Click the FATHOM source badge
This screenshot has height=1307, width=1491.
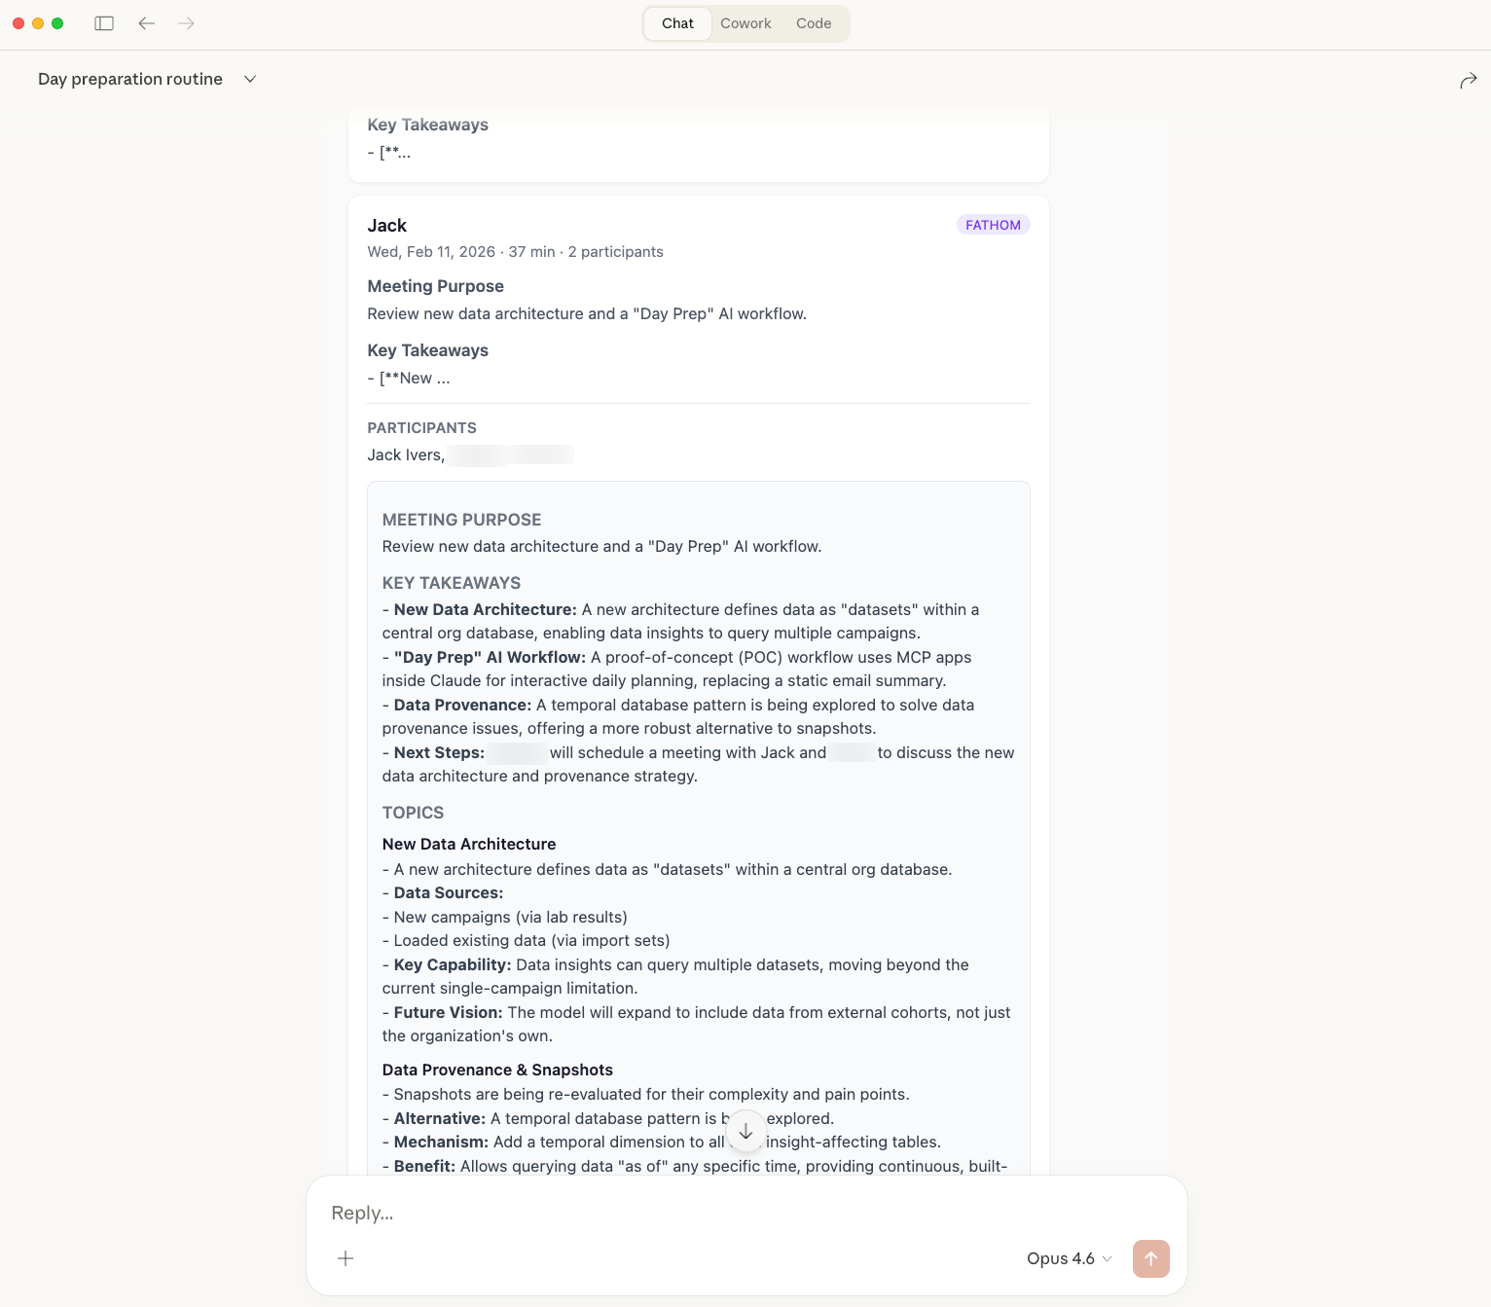[993, 225]
